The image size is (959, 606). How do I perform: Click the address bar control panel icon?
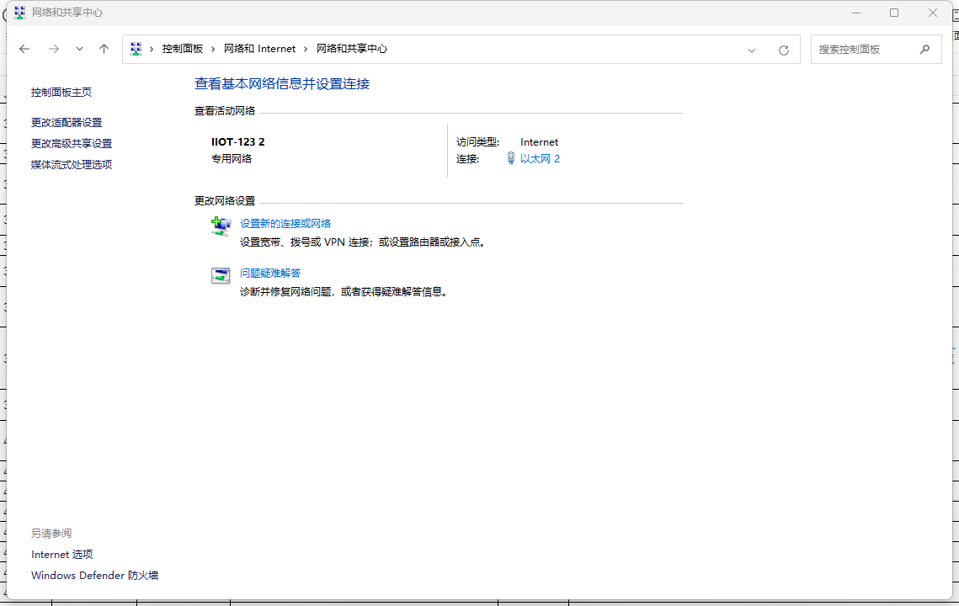(136, 49)
